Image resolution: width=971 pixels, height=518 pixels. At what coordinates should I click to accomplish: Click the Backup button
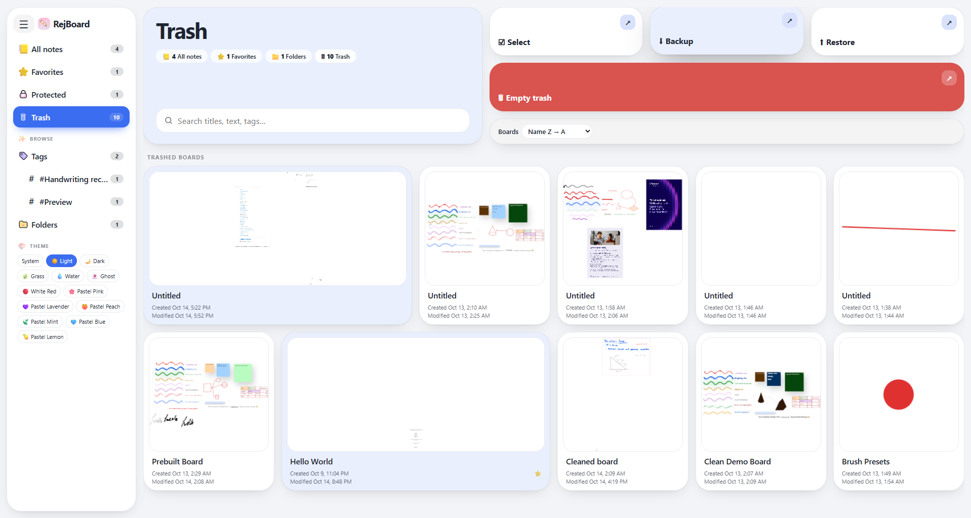727,30
